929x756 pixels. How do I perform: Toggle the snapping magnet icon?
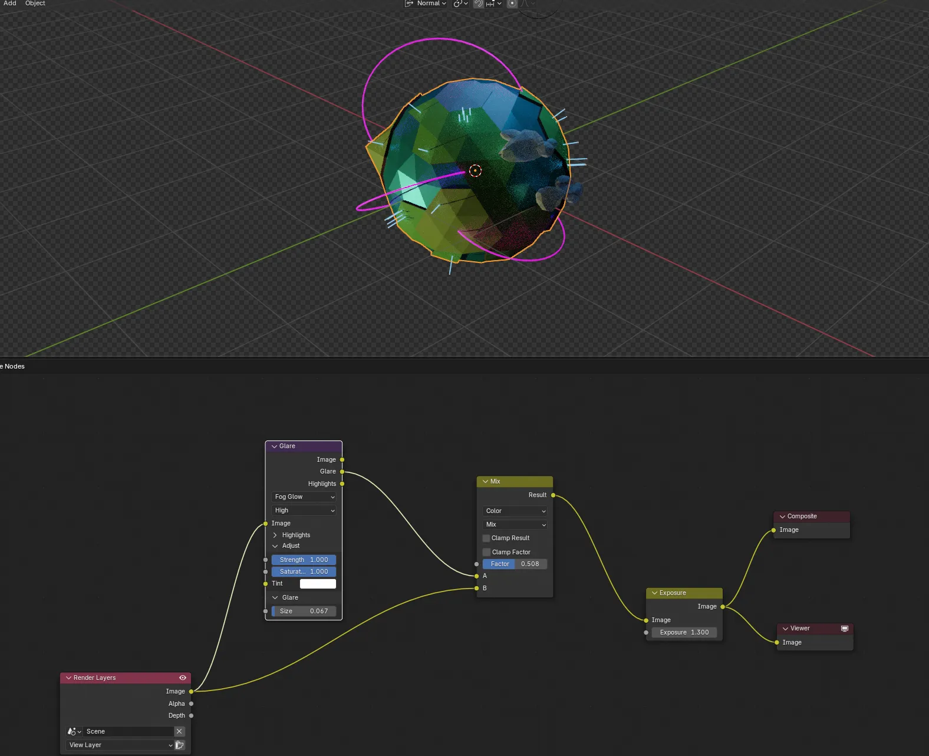point(478,4)
